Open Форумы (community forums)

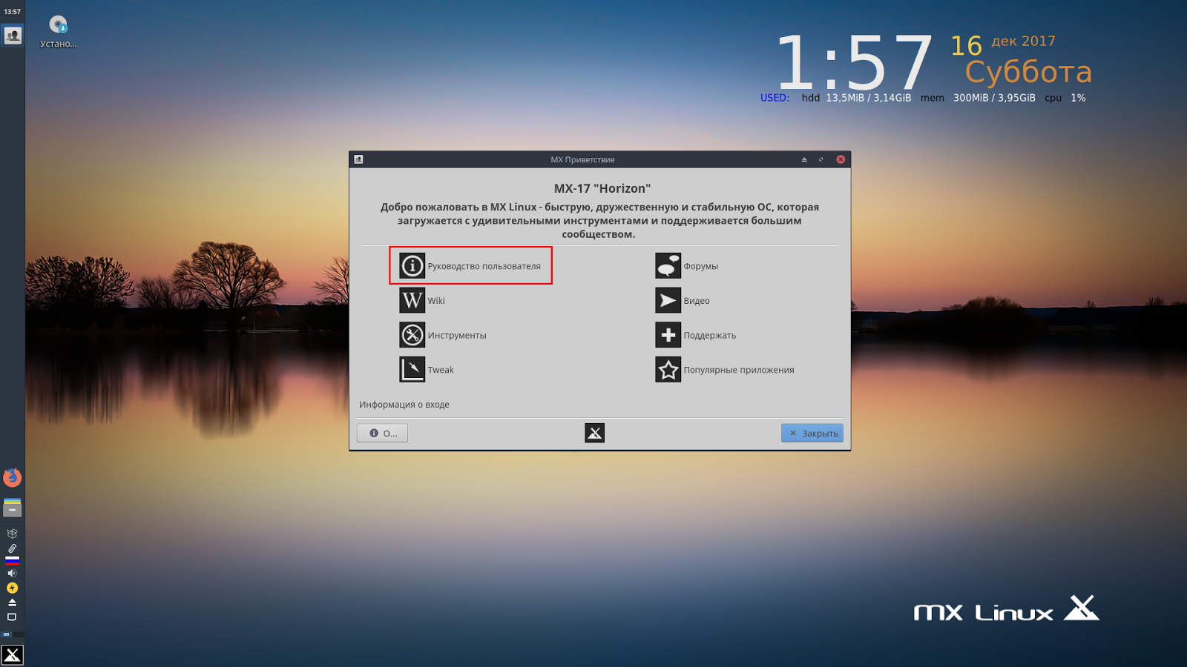pyautogui.click(x=688, y=265)
